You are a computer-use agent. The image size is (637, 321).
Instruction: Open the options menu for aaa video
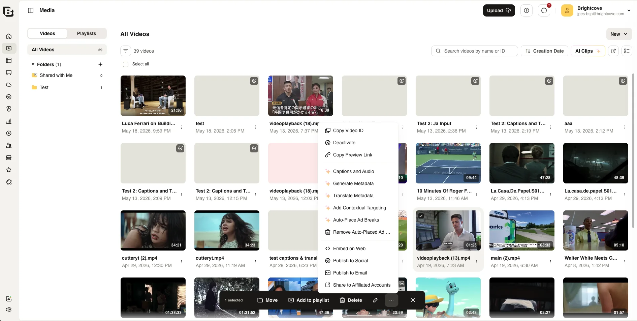(x=624, y=127)
